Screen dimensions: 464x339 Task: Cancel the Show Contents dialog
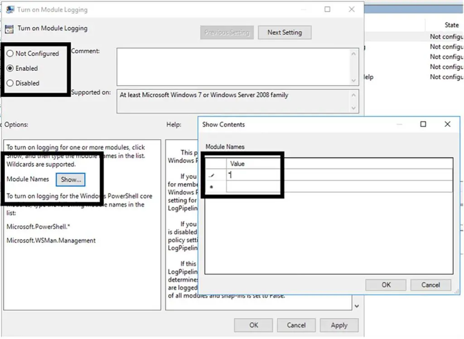430,285
